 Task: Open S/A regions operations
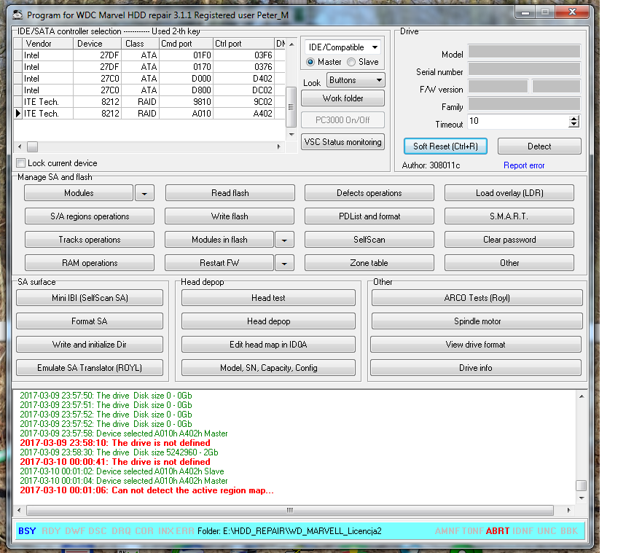(90, 216)
